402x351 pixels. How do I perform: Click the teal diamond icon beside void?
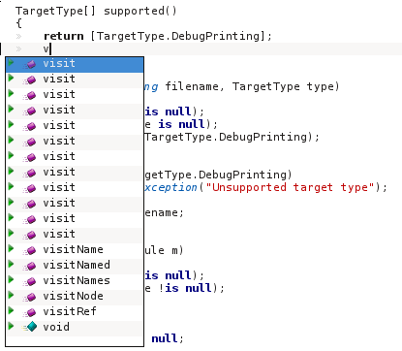point(31,327)
